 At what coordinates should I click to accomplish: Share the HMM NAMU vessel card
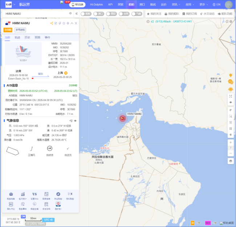[x=52, y=23]
